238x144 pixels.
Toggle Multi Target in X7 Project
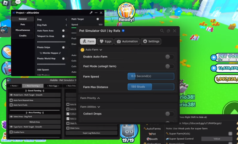98,19
